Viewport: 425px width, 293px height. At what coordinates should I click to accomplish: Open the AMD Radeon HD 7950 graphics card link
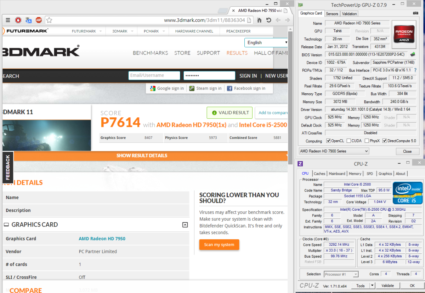(102, 239)
